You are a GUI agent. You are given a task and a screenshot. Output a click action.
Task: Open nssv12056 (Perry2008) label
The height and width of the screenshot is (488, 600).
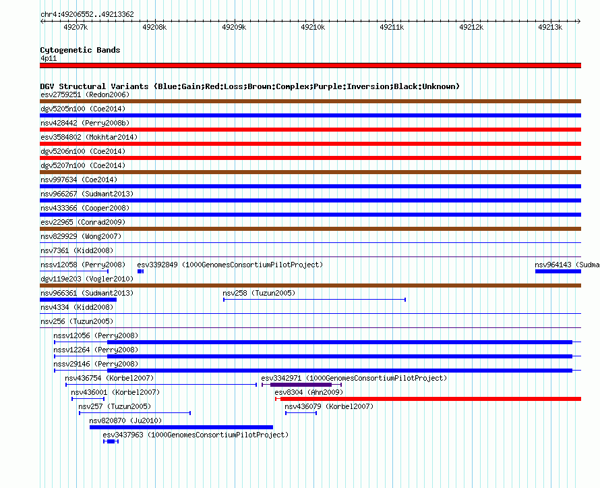[96, 335]
